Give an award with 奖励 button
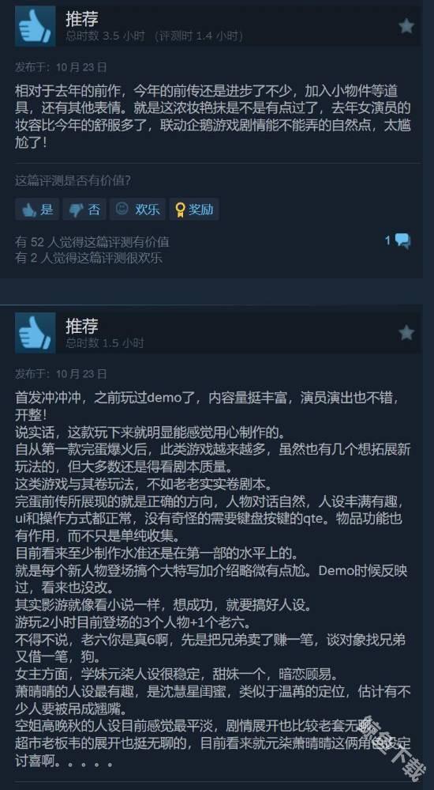This screenshot has height=790, width=434. [194, 209]
